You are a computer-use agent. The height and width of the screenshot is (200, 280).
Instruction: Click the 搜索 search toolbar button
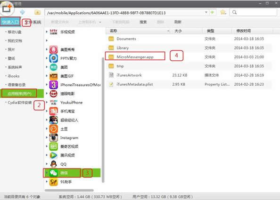point(143,22)
